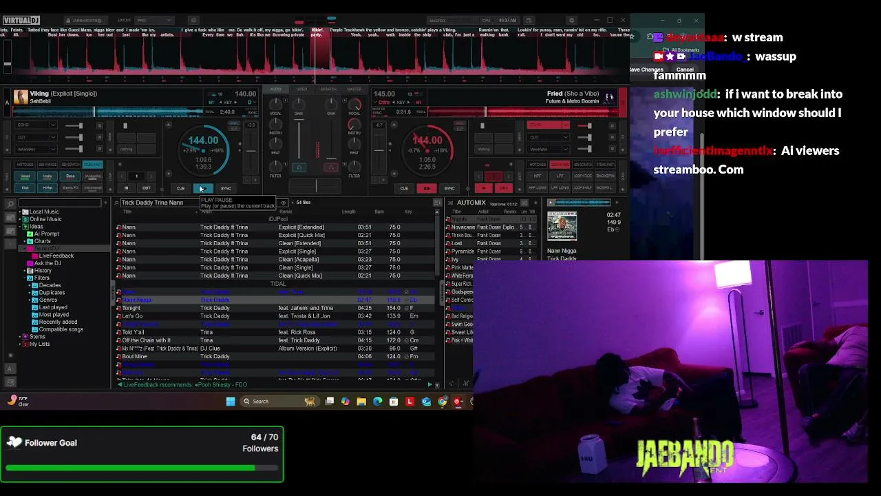This screenshot has width=881, height=496.
Task: Toggle the Vocal stem pad on deck A
Action: (x=25, y=176)
